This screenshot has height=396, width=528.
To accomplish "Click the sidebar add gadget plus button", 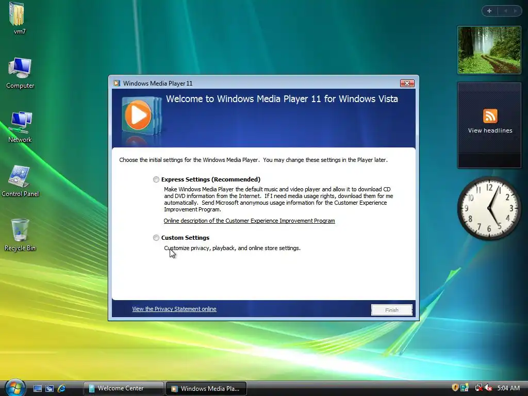I will 489,11.
